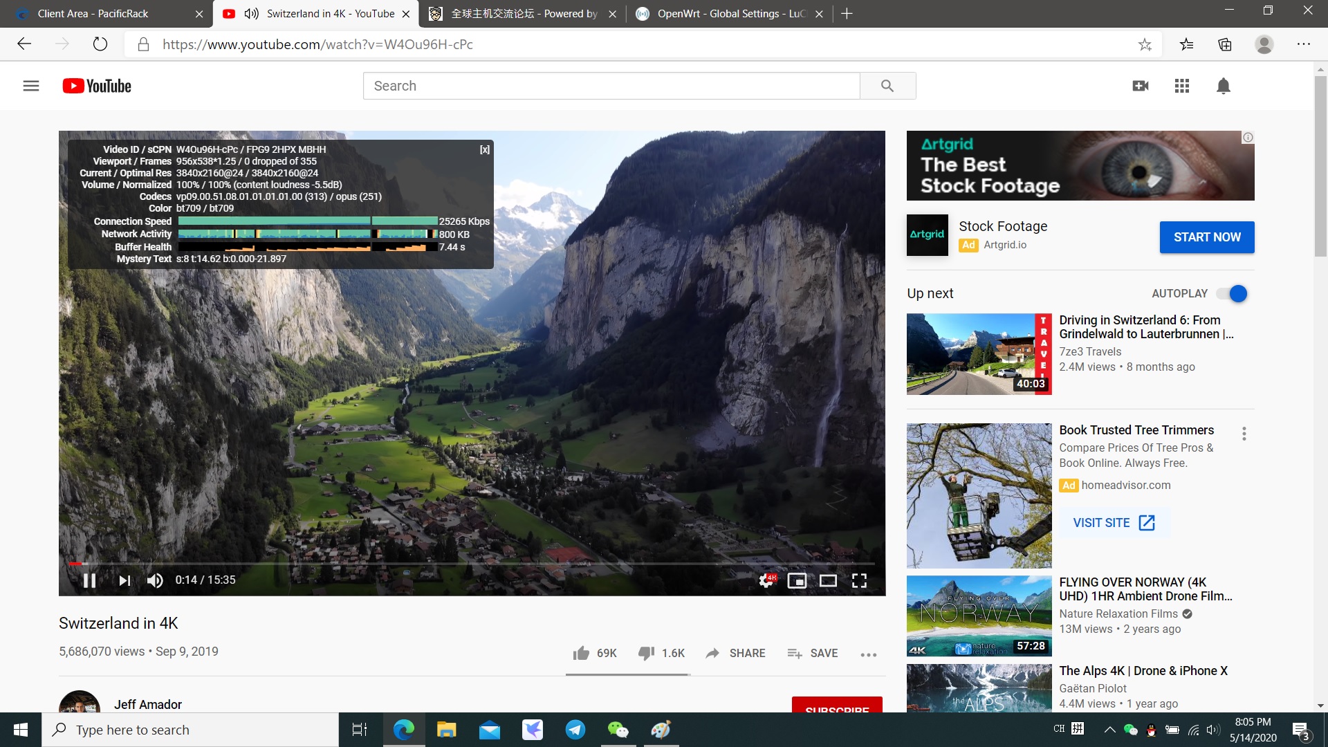This screenshot has height=747, width=1328.
Task: Switch to theater mode
Action: [x=828, y=580]
